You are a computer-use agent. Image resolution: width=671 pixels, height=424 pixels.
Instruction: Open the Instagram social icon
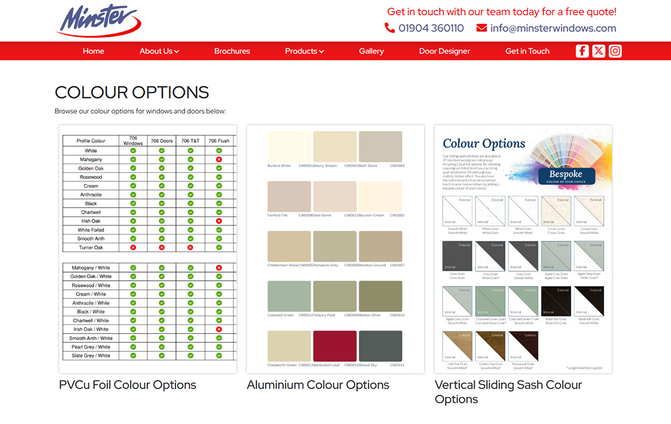pos(615,51)
